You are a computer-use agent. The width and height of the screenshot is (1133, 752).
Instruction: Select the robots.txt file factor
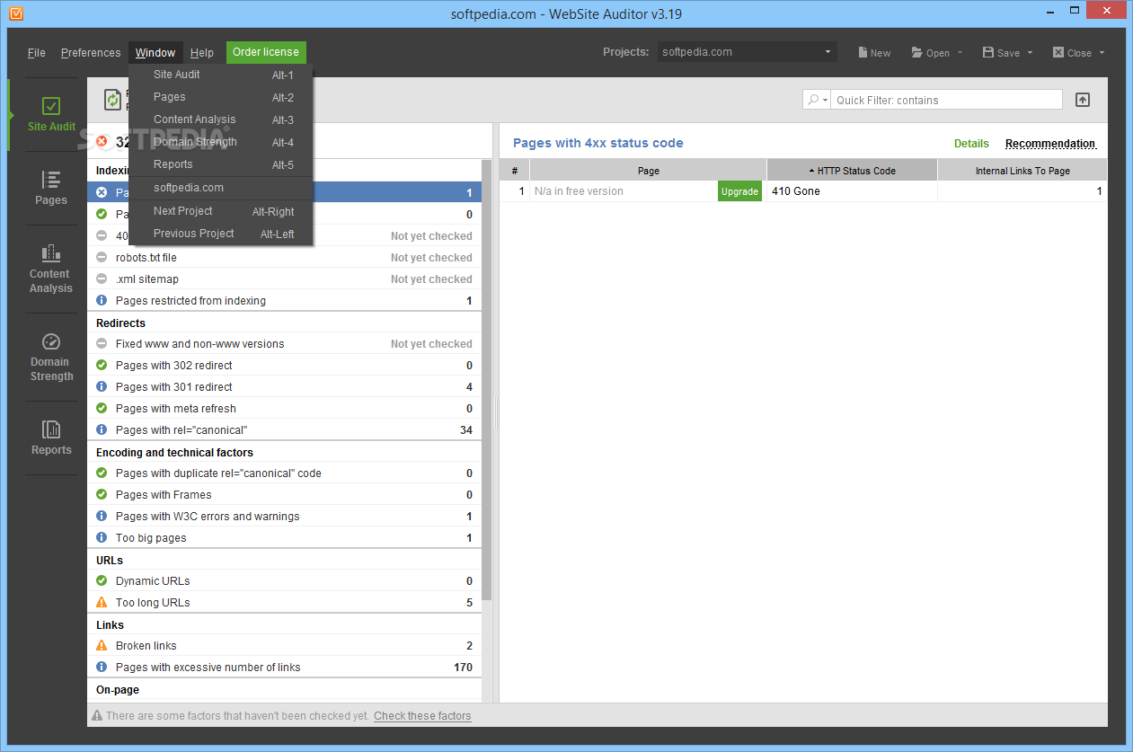(x=285, y=258)
